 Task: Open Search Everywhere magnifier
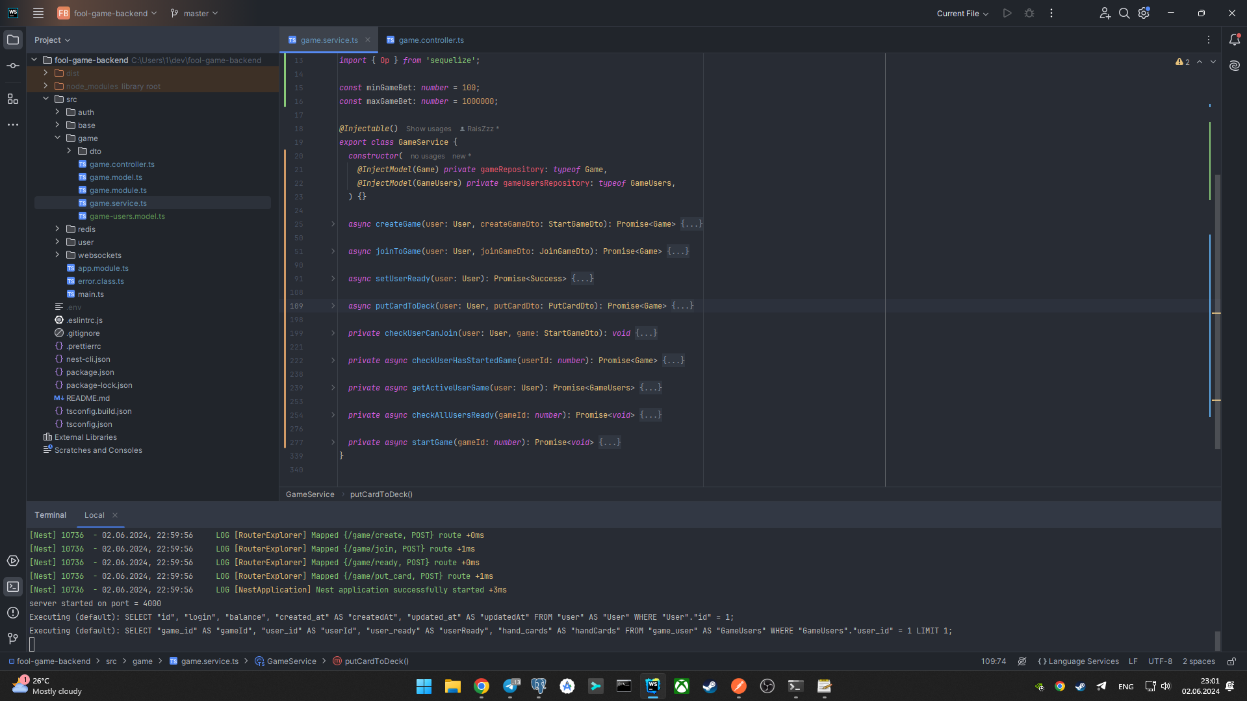coord(1124,13)
